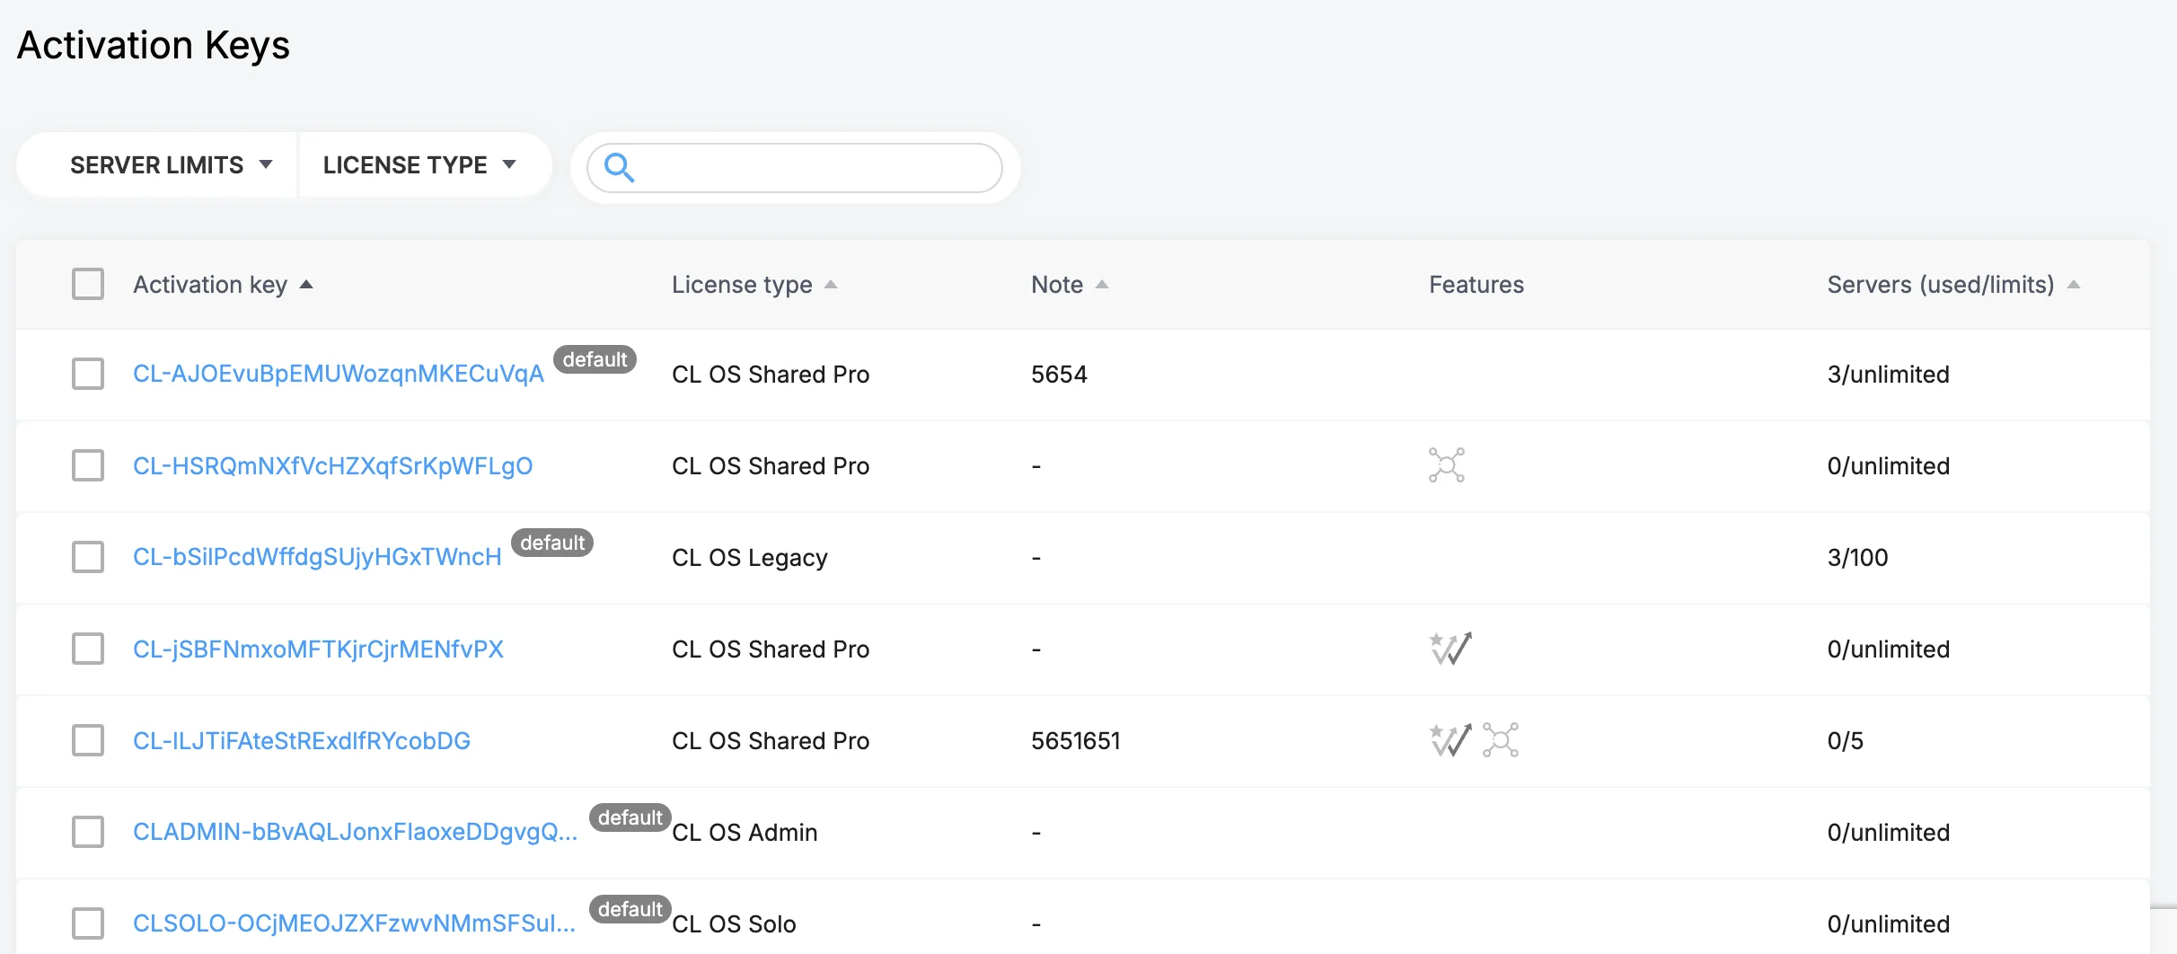
Task: Check the select-all checkbox in the table header
Action: coord(87,284)
